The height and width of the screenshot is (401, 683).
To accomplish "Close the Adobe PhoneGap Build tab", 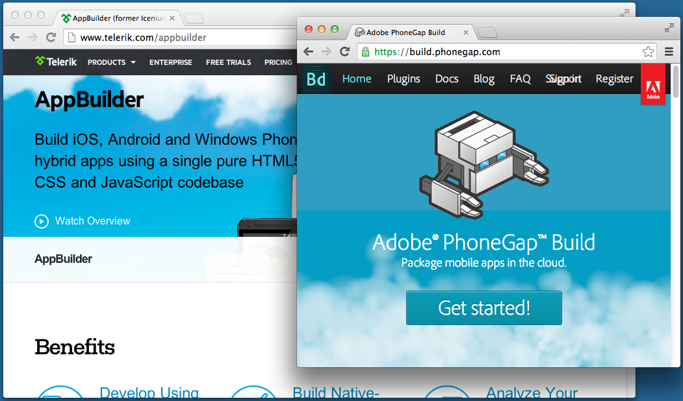I will tap(466, 32).
